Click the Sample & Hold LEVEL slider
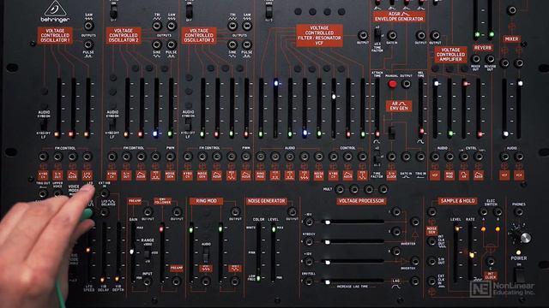The height and width of the screenshot is (308, 549). click(x=456, y=253)
